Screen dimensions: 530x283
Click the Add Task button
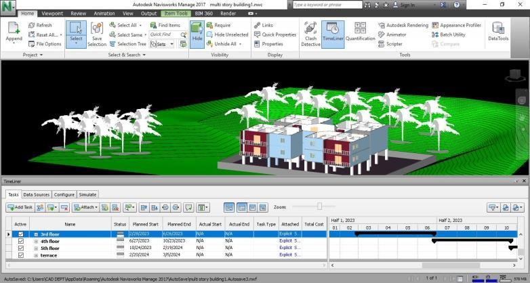pyautogui.click(x=20, y=207)
